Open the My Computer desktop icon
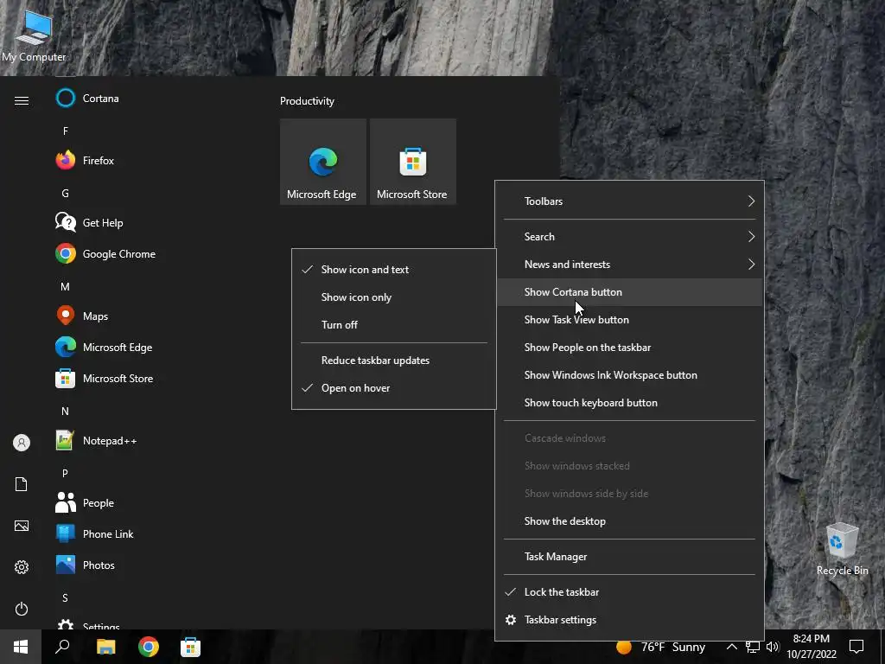The image size is (885, 664). (x=34, y=35)
